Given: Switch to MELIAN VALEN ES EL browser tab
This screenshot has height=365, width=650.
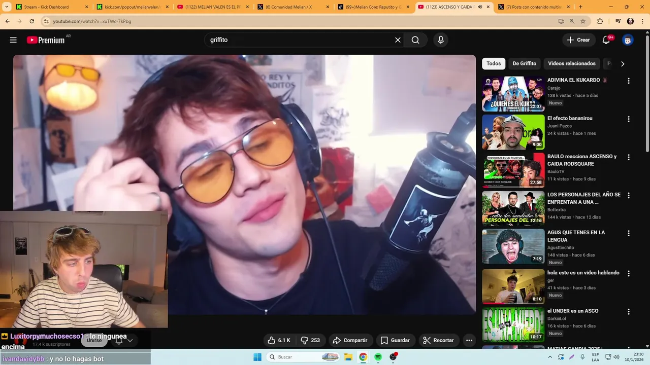Looking at the screenshot, I should (213, 7).
